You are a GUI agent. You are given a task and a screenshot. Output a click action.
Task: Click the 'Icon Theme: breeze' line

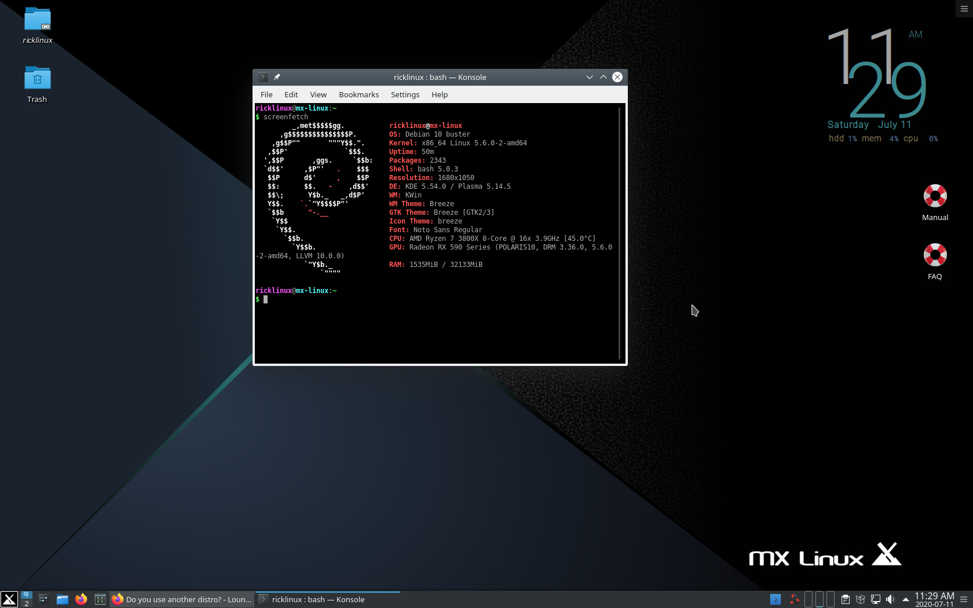point(426,221)
